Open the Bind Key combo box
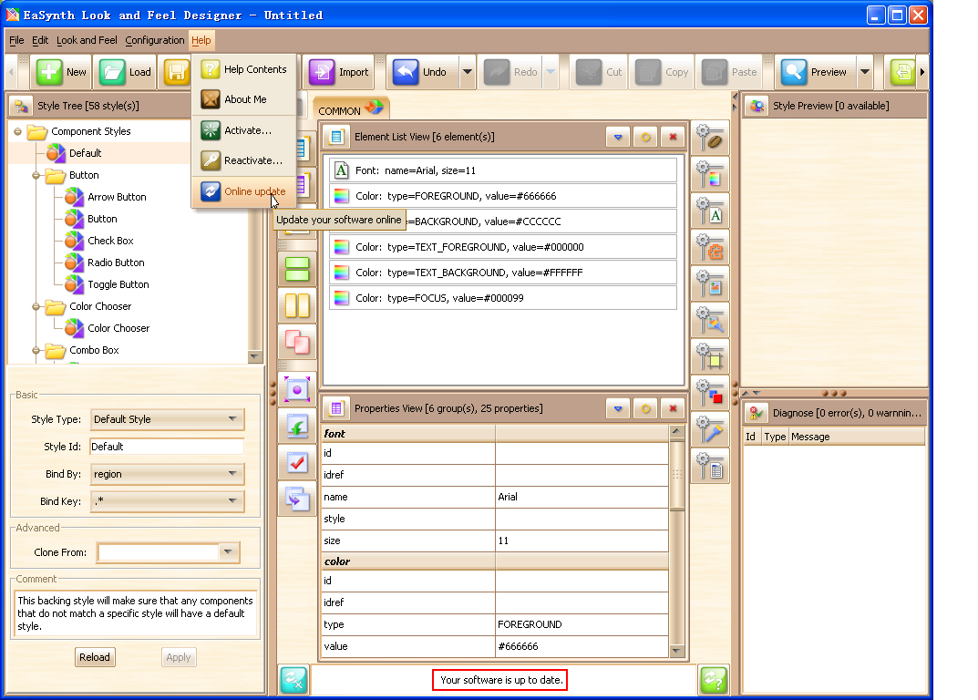 (x=167, y=501)
